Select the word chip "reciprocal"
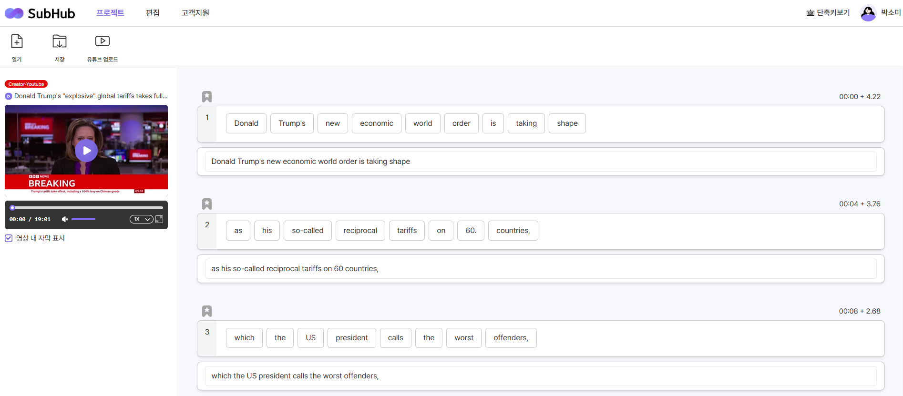The width and height of the screenshot is (903, 396). (x=360, y=231)
